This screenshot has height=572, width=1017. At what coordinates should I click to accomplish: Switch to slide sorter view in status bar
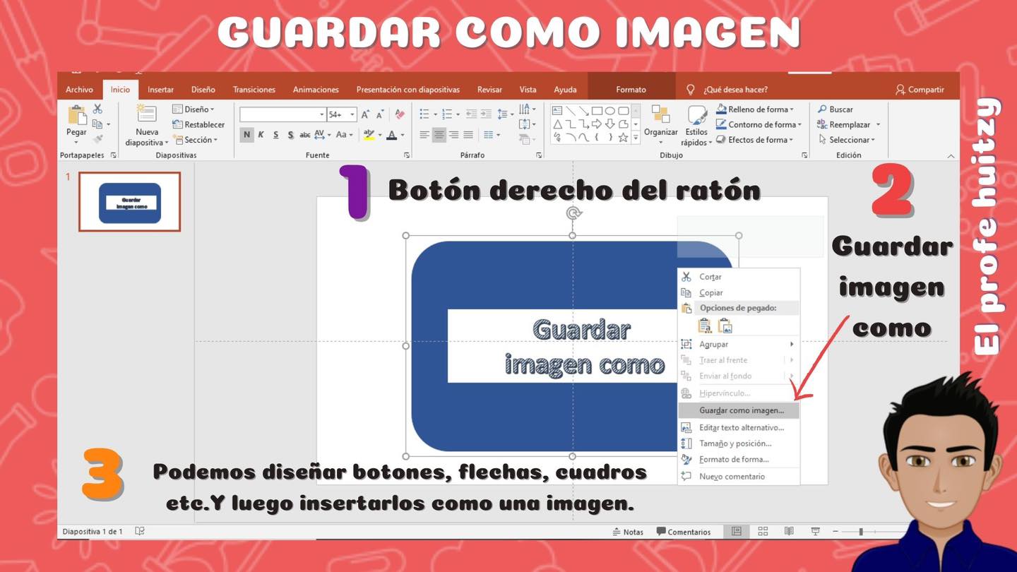[x=763, y=532]
